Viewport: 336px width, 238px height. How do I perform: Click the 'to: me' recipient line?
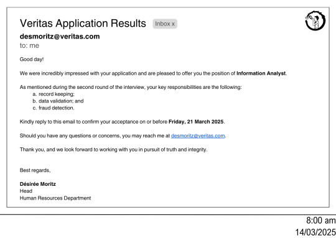[29, 45]
